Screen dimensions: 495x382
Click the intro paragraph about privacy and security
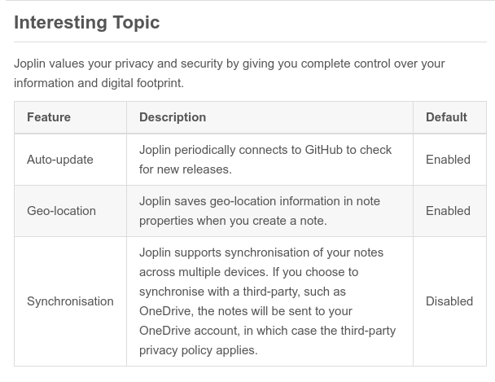[x=230, y=73]
